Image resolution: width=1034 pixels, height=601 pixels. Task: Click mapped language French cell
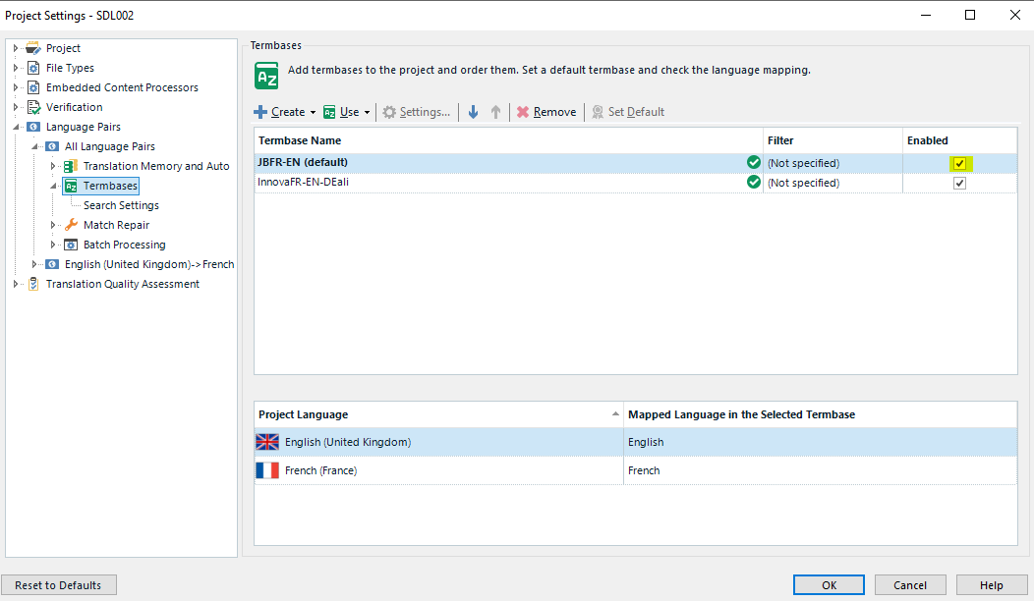pos(821,470)
